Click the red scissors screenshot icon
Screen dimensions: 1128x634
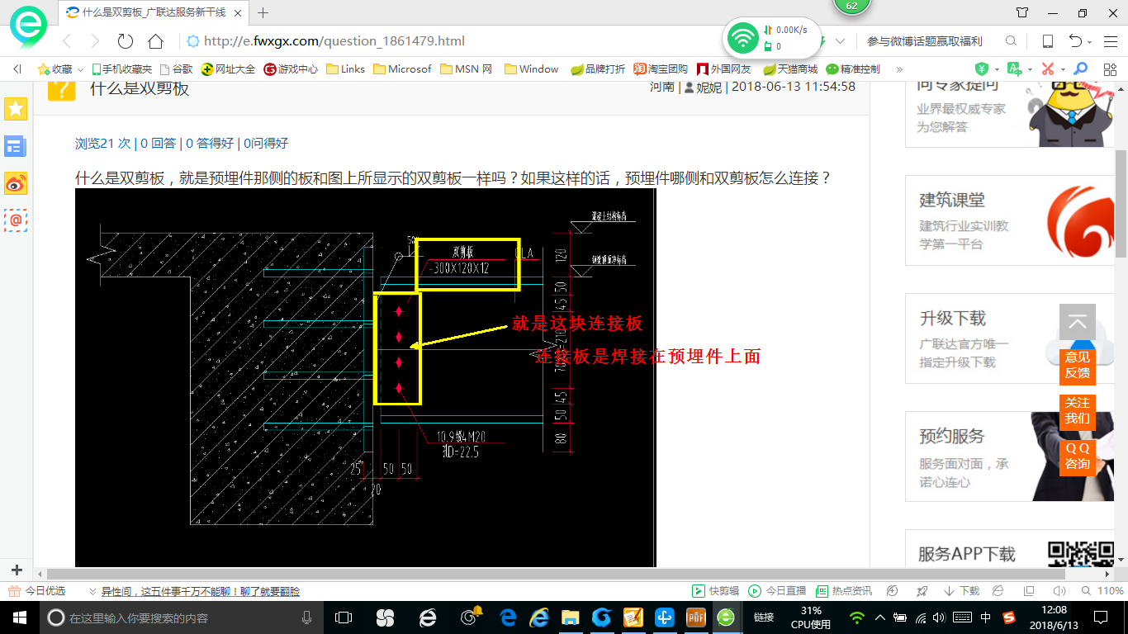click(1048, 69)
